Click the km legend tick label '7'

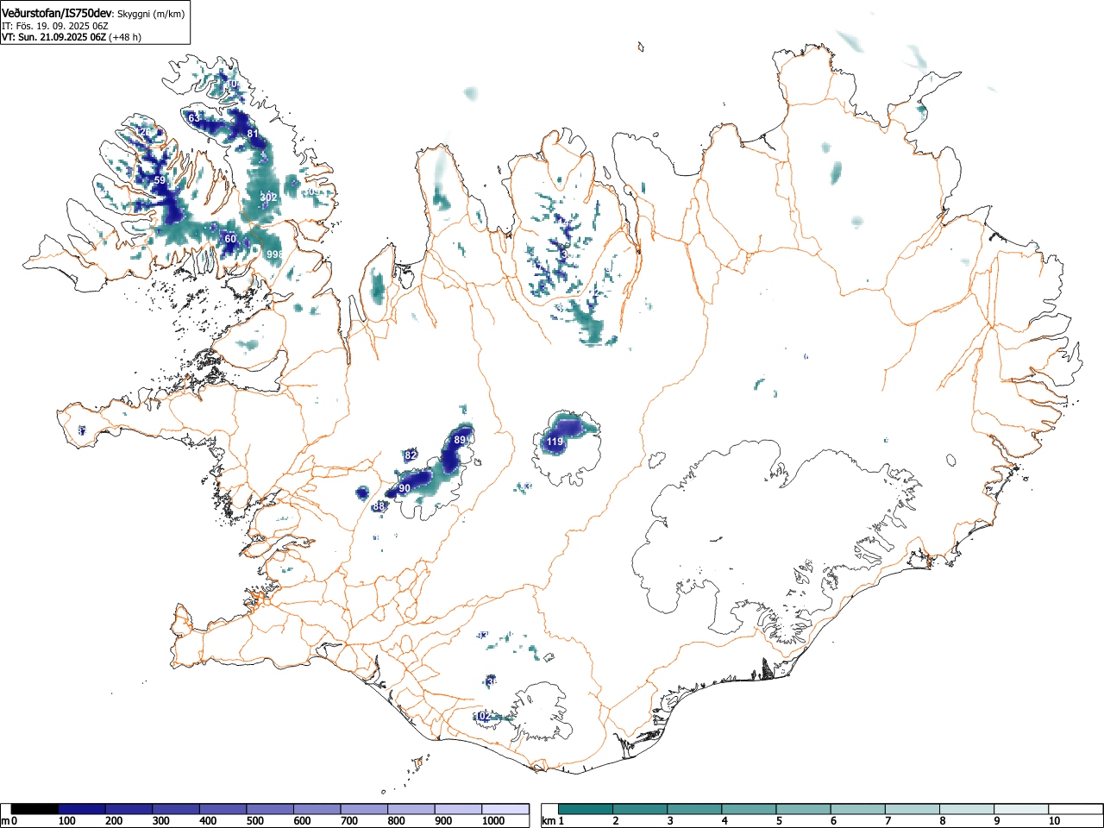[888, 821]
